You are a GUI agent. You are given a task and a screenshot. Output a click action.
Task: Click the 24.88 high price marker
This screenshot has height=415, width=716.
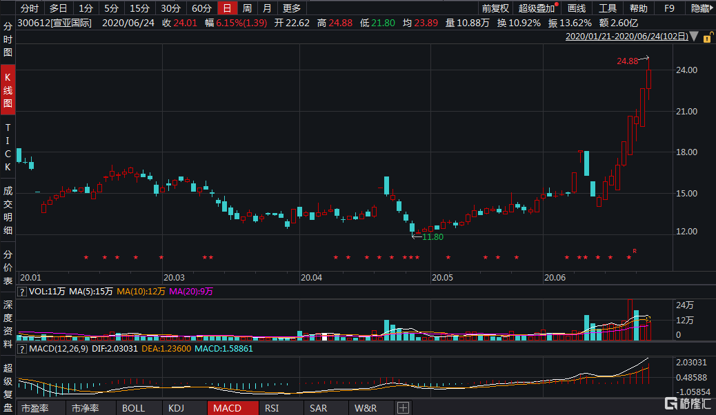point(628,61)
